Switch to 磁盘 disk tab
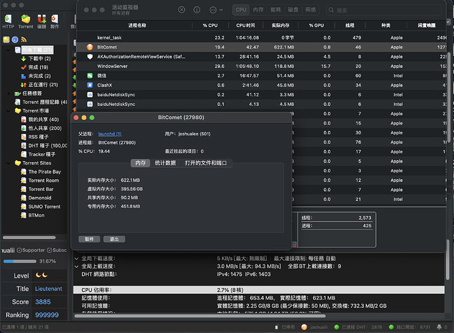The height and width of the screenshot is (333, 454). pyautogui.click(x=293, y=10)
